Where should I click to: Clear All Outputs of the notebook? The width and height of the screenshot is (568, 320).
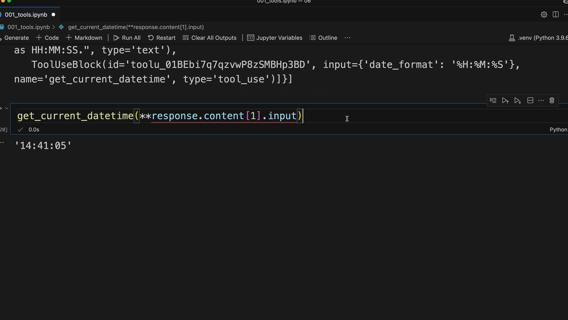(x=209, y=38)
